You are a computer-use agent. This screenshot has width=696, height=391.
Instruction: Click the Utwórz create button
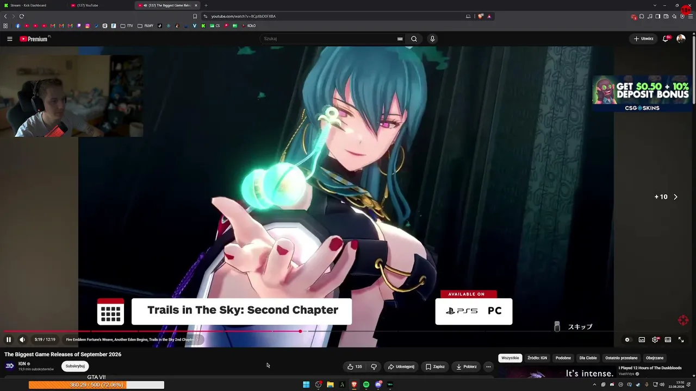[644, 39]
